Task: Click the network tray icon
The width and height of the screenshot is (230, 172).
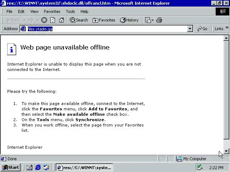Action: tap(200, 167)
